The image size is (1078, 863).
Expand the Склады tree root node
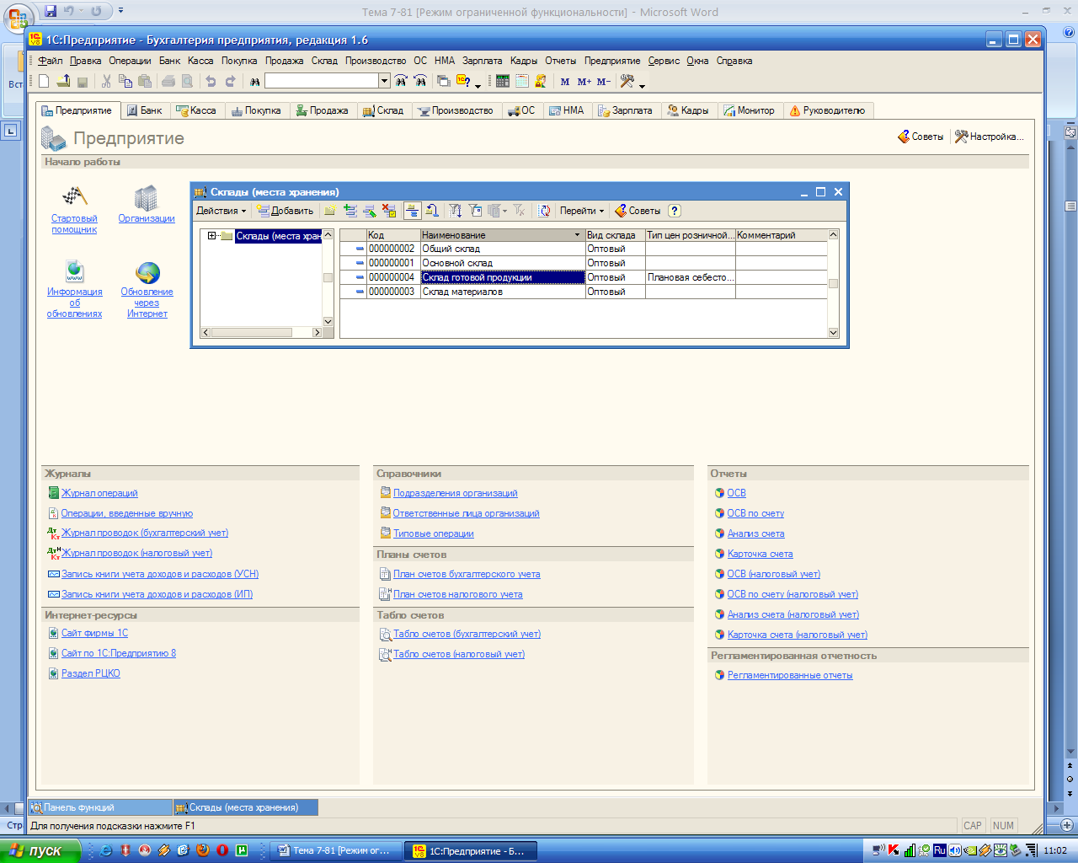(x=212, y=236)
